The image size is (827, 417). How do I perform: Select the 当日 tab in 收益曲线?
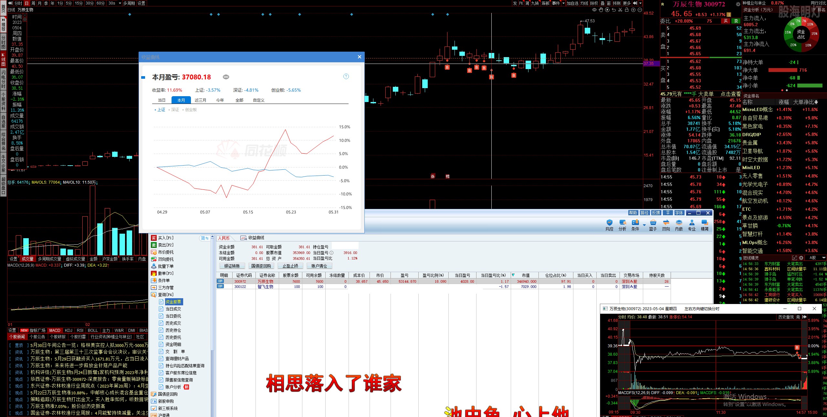click(162, 100)
